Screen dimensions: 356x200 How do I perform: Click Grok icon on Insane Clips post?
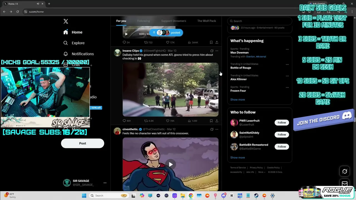pyautogui.click(x=212, y=51)
